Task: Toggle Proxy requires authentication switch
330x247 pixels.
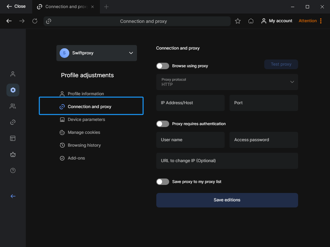Action: tap(163, 124)
